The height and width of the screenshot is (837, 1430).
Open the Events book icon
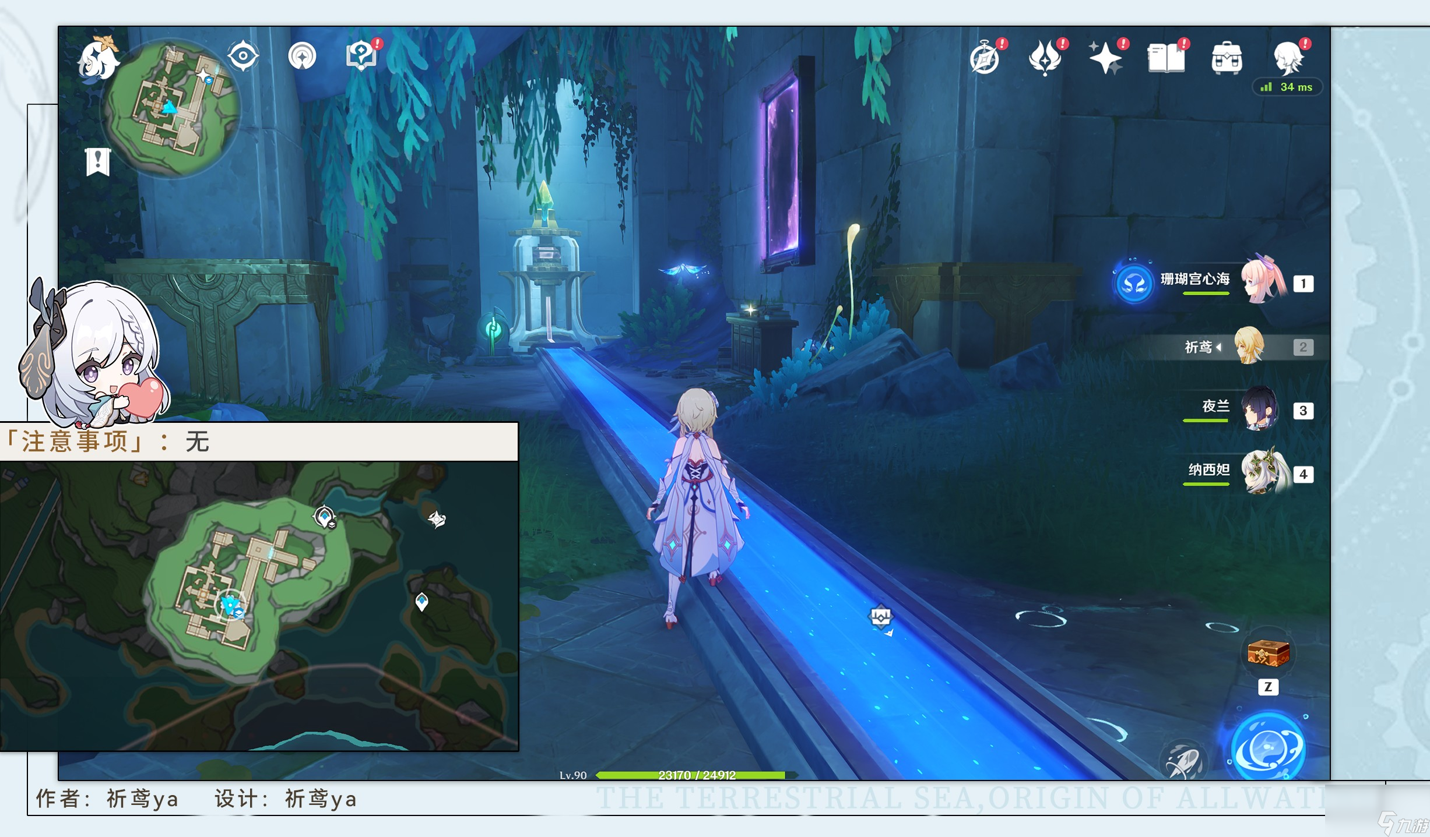pyautogui.click(x=1167, y=58)
